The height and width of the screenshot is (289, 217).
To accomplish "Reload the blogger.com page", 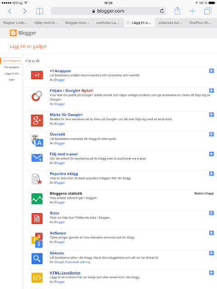I will point(162,11).
